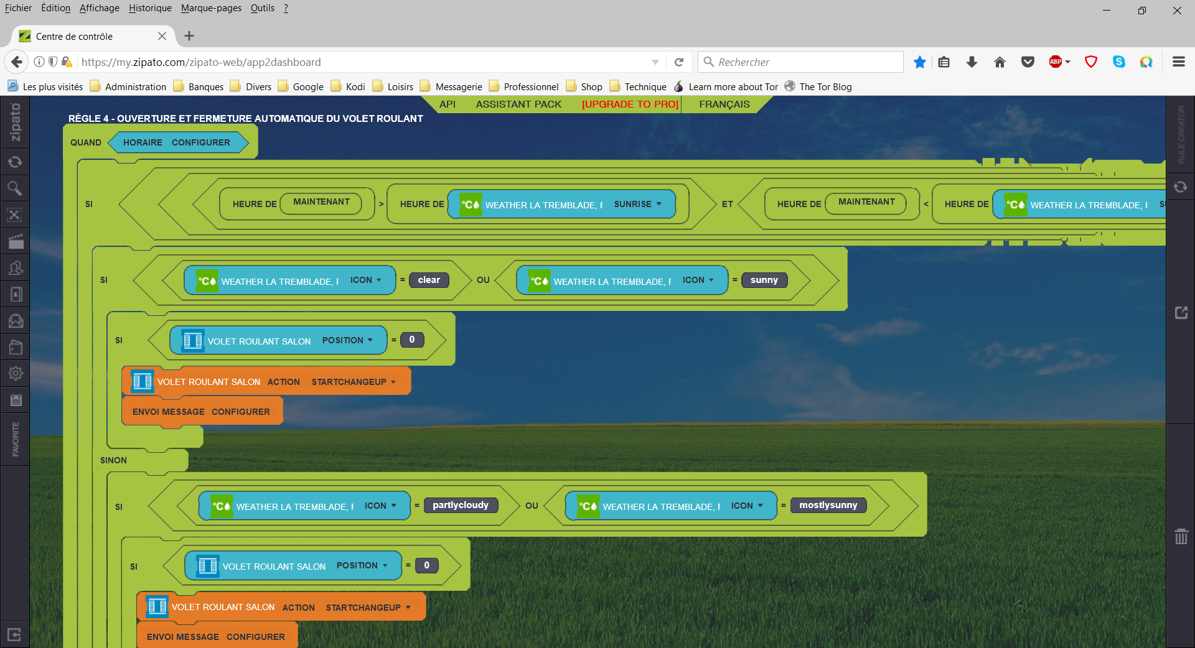Switch to the ASSISTANT PACK tab
Image resolution: width=1195 pixels, height=648 pixels.
pyautogui.click(x=518, y=104)
